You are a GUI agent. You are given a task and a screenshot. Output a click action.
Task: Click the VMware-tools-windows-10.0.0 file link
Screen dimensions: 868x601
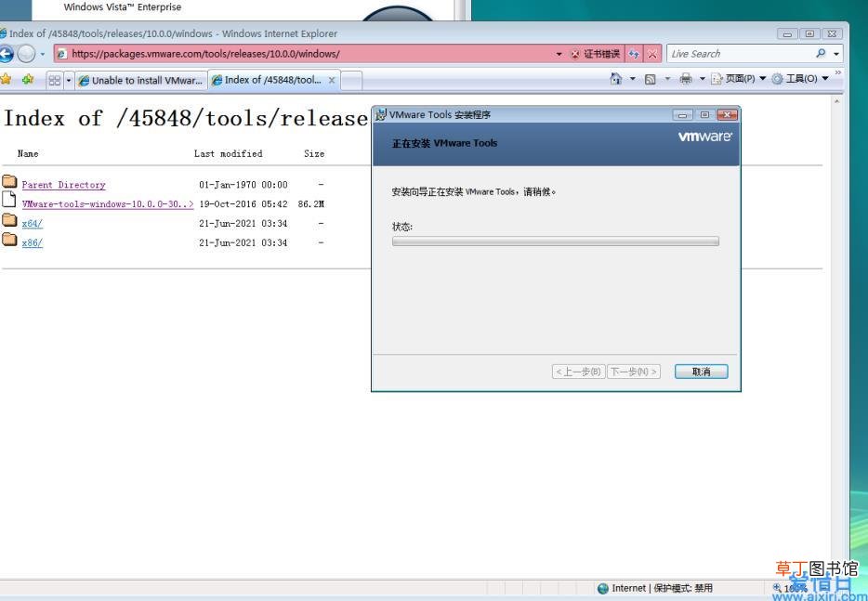point(108,204)
